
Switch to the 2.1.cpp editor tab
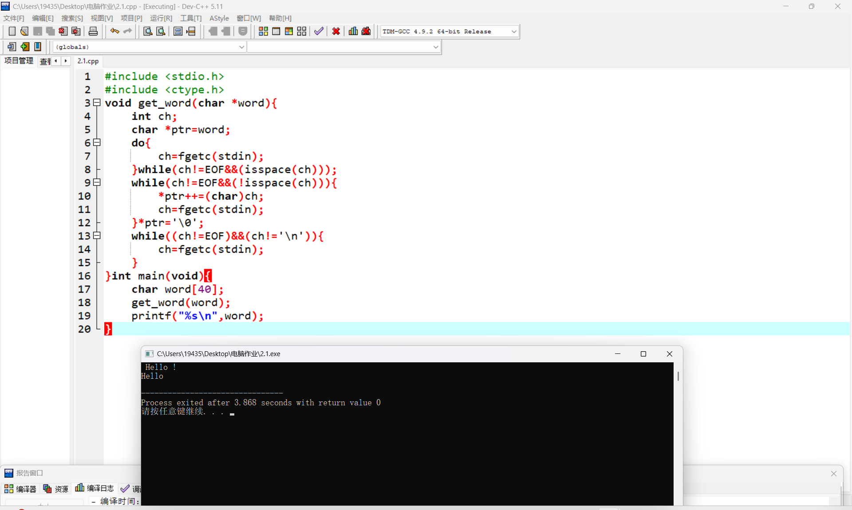click(x=88, y=61)
